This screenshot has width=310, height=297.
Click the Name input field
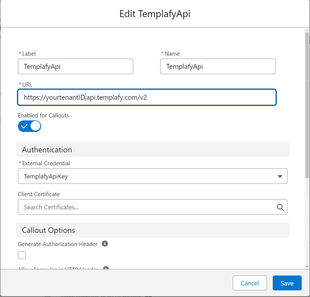[x=218, y=66]
